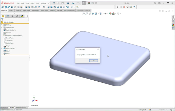Open the Linear Pattern dropdown arrow

pyautogui.click(x=46, y=7)
